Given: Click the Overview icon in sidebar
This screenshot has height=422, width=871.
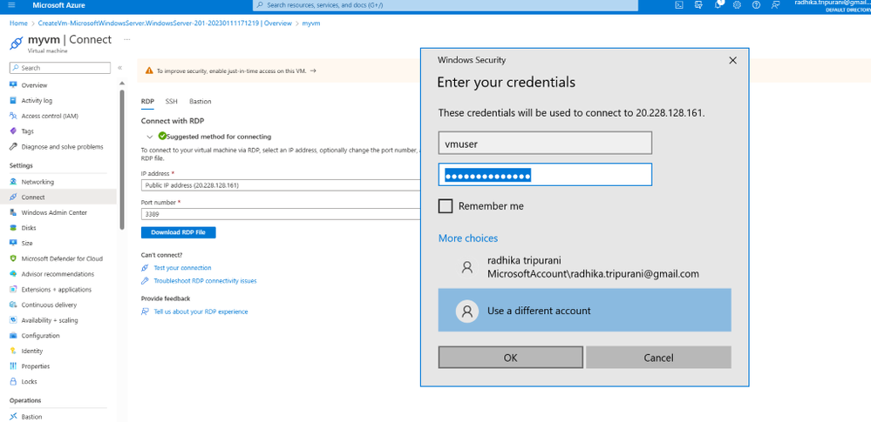Looking at the screenshot, I should [x=13, y=85].
